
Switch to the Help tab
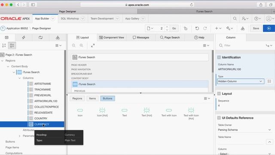pyautogui.click(x=199, y=37)
